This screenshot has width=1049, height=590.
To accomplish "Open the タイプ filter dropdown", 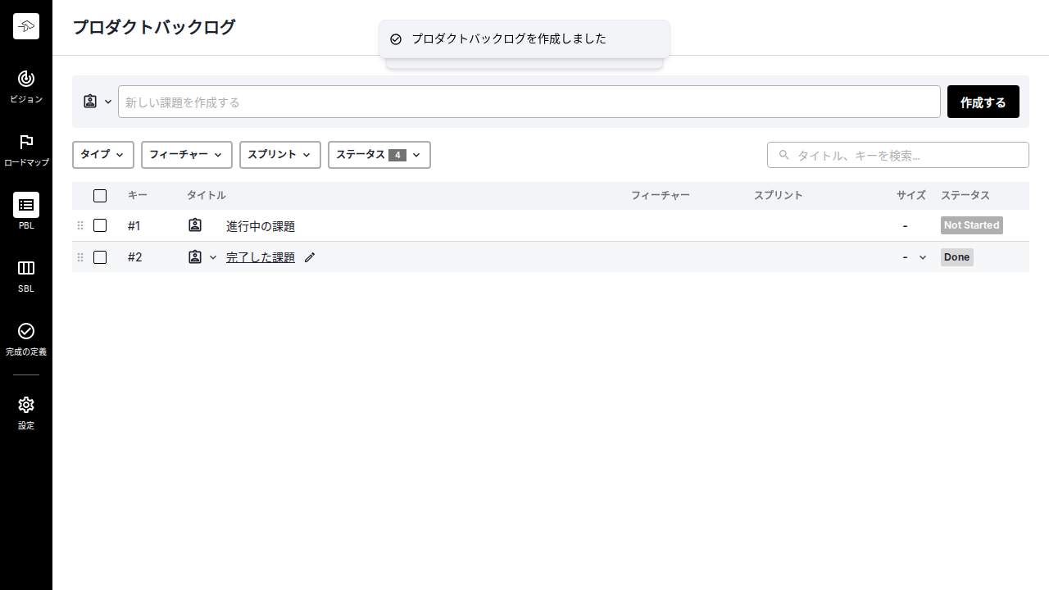I will click(103, 155).
